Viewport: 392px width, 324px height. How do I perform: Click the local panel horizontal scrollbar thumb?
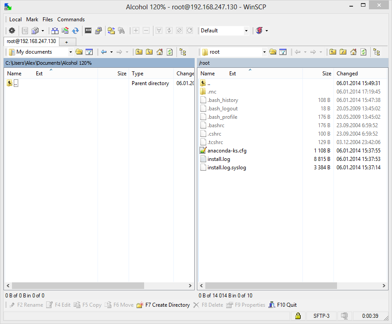tap(78, 285)
